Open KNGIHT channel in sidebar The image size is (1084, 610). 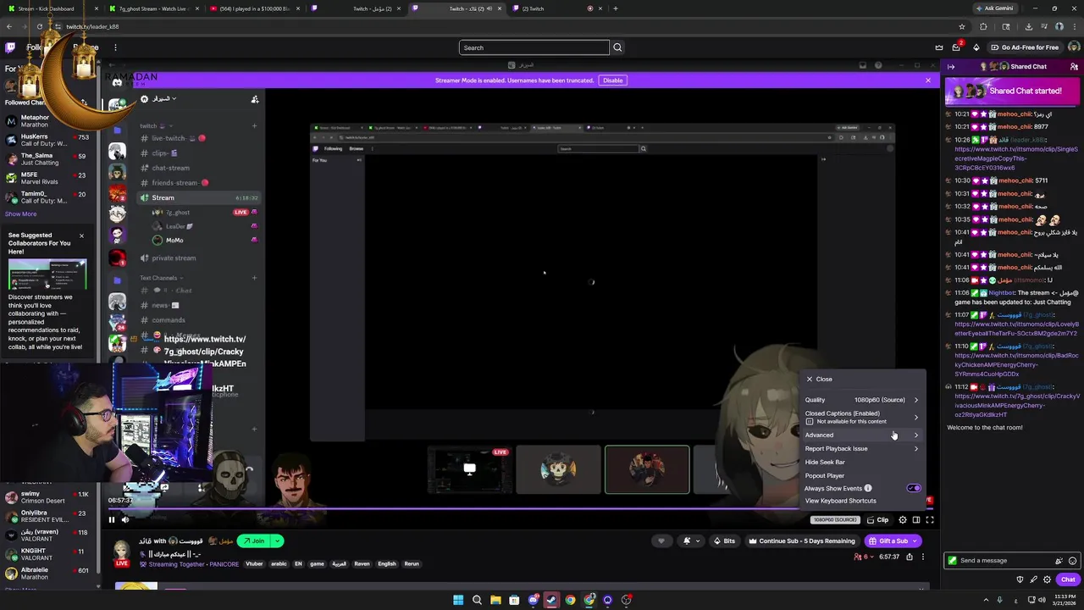47,554
